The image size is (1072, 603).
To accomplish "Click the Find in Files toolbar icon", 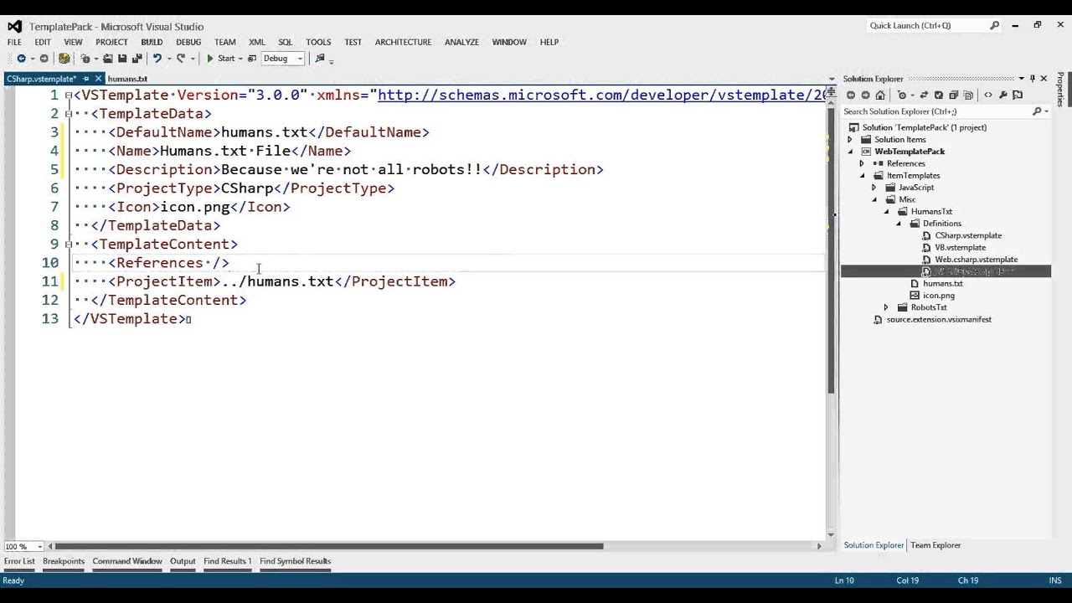I will click(x=319, y=59).
